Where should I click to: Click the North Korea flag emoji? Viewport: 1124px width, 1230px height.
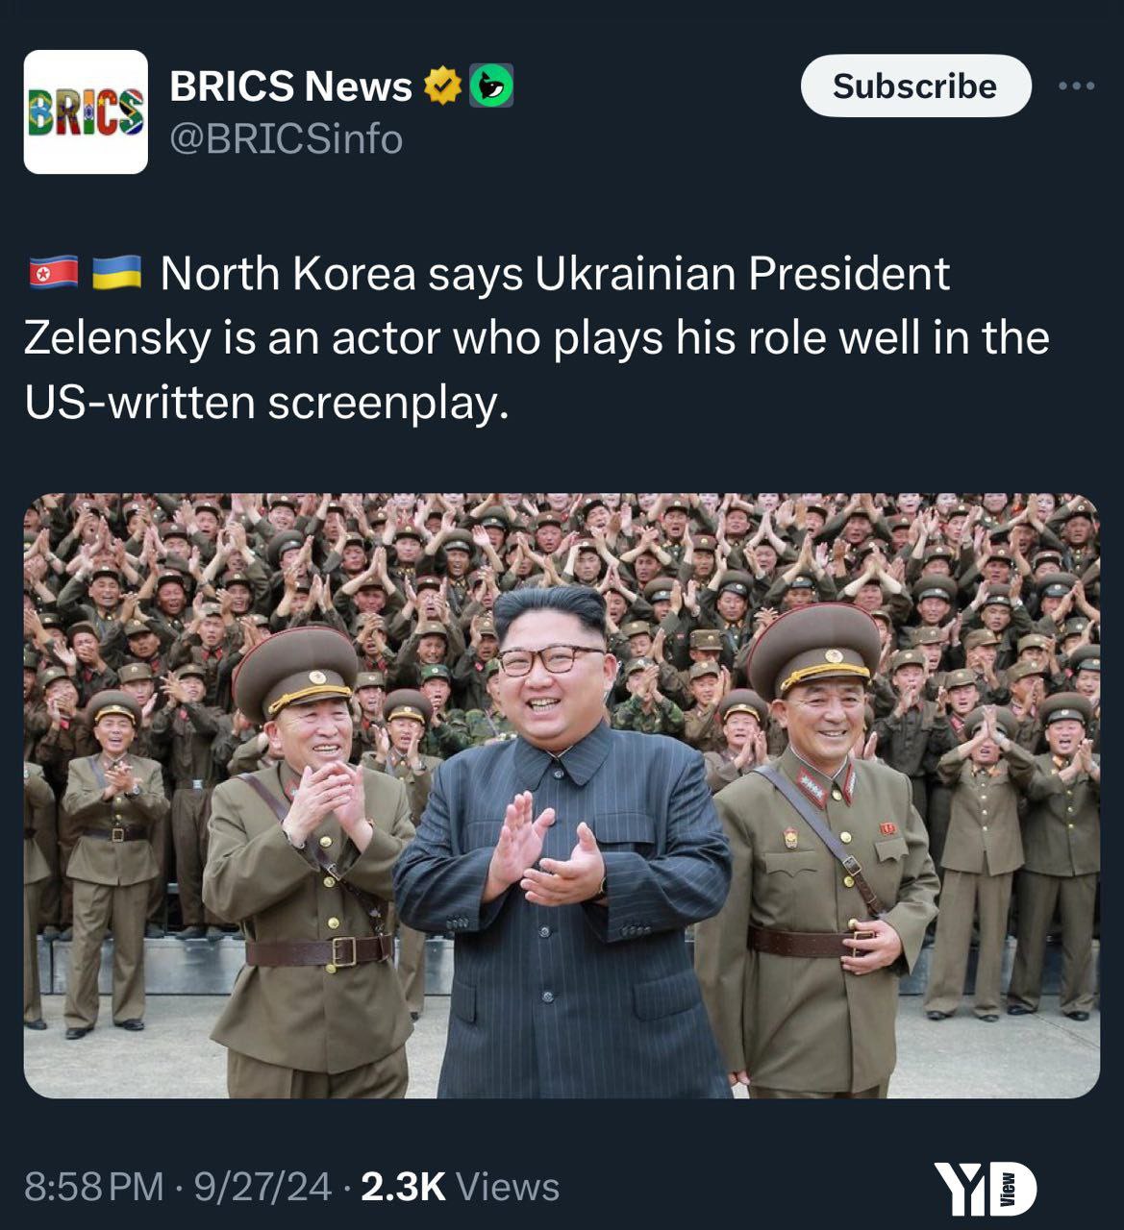point(53,274)
